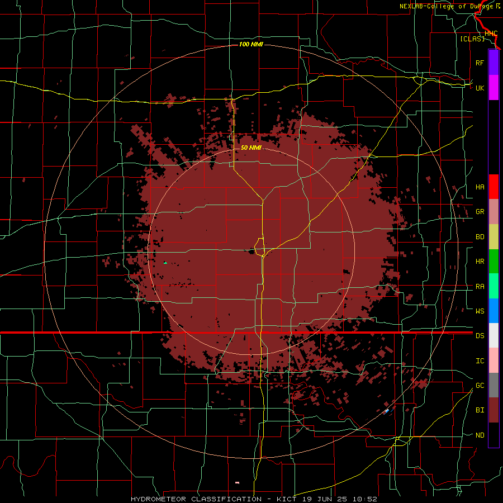Click the WS blue legend swatch
This screenshot has height=503, width=503.
point(493,311)
